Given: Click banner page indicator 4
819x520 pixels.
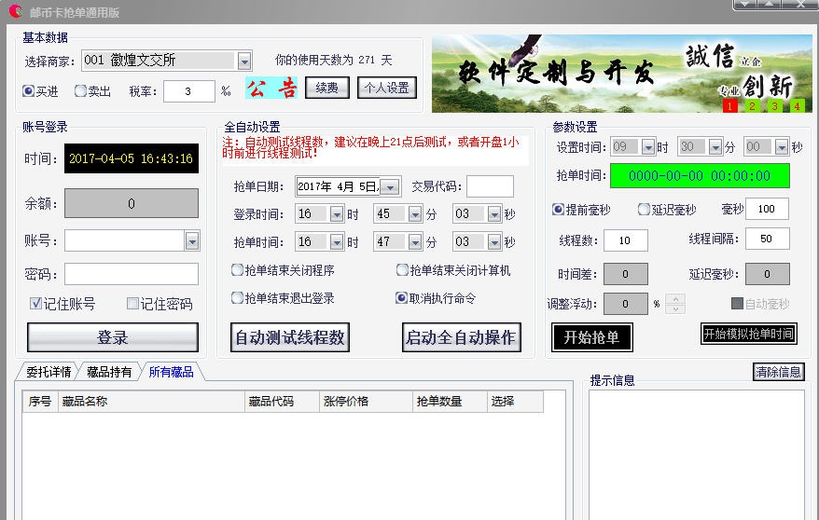Looking at the screenshot, I should point(797,106).
